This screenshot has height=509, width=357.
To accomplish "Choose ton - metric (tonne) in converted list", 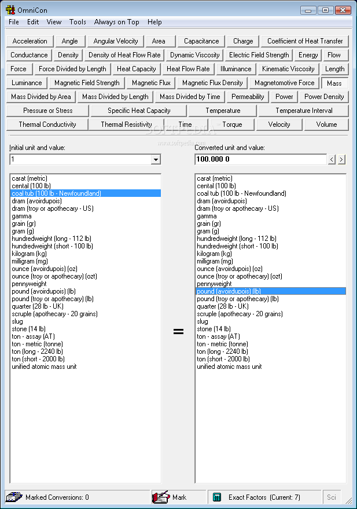I will click(271, 344).
